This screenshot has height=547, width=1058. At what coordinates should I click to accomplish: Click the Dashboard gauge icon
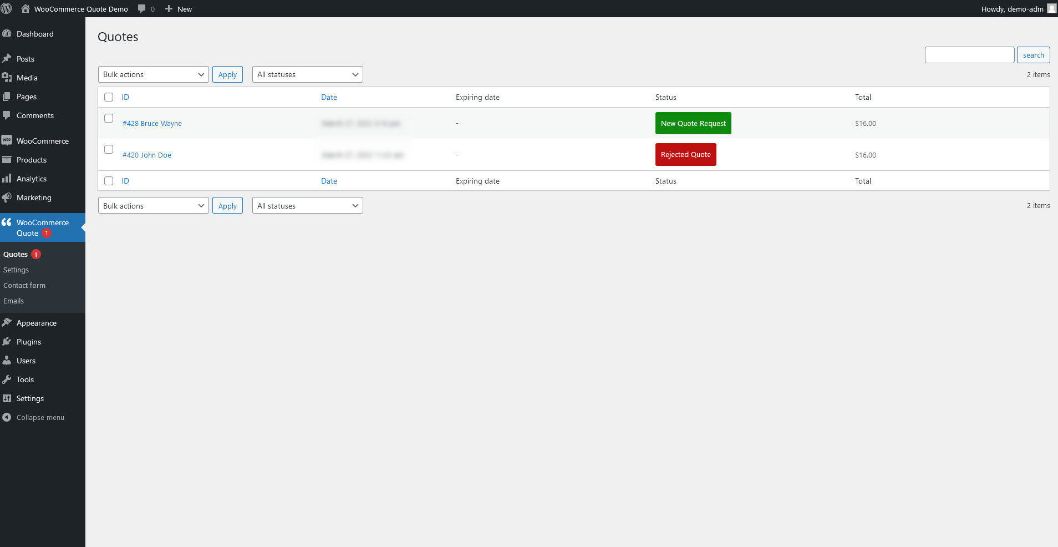tap(7, 34)
